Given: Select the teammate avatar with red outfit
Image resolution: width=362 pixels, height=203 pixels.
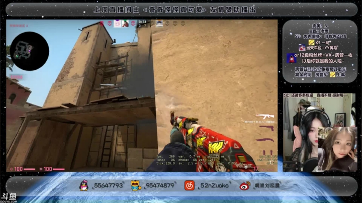Looking at the screenshot, I should pos(125,24).
